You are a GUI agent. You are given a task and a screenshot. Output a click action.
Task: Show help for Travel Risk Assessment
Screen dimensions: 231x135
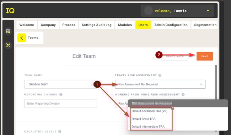click(x=160, y=75)
